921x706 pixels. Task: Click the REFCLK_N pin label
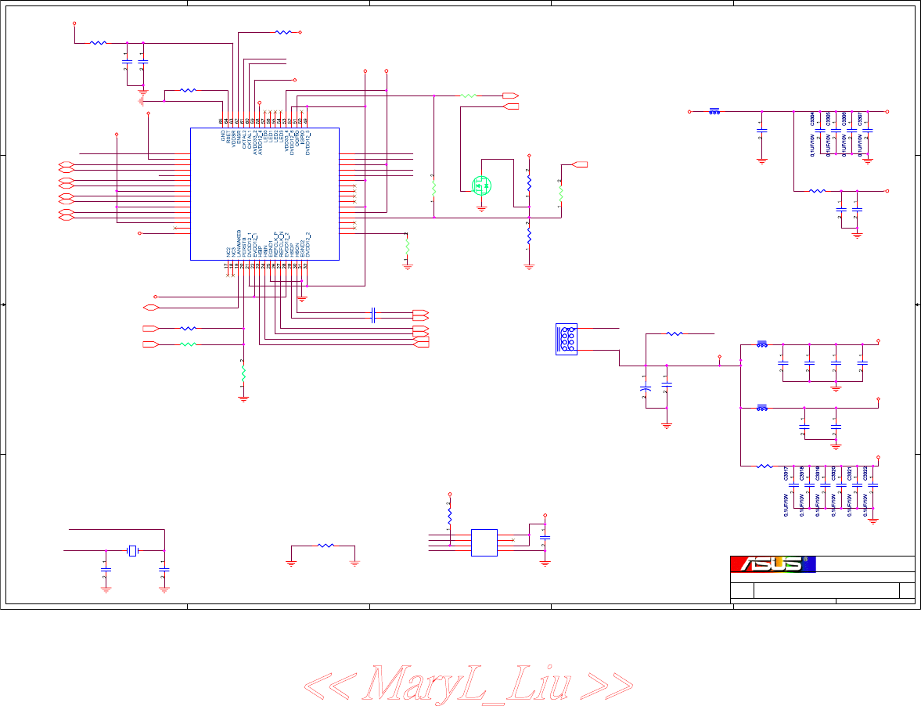(282, 244)
